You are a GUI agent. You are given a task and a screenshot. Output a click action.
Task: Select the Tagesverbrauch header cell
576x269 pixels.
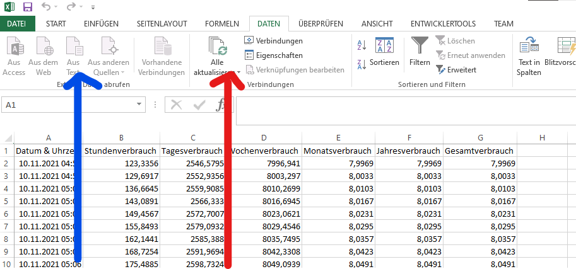pos(193,151)
